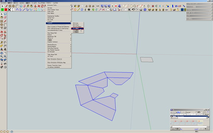Expand the Podium submenu arrow
Image resolution: width=213 pixels, height=133 pixels.
coord(71,35)
